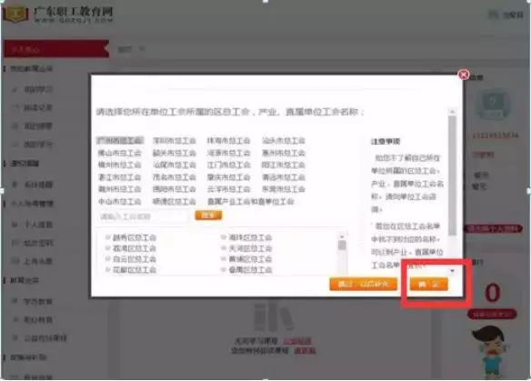Click the orange 确定 confirm button

click(x=429, y=284)
